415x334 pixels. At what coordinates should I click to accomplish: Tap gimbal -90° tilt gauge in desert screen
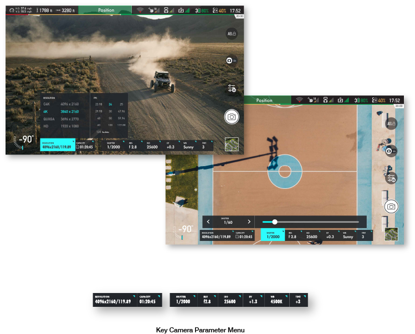pyautogui.click(x=23, y=142)
